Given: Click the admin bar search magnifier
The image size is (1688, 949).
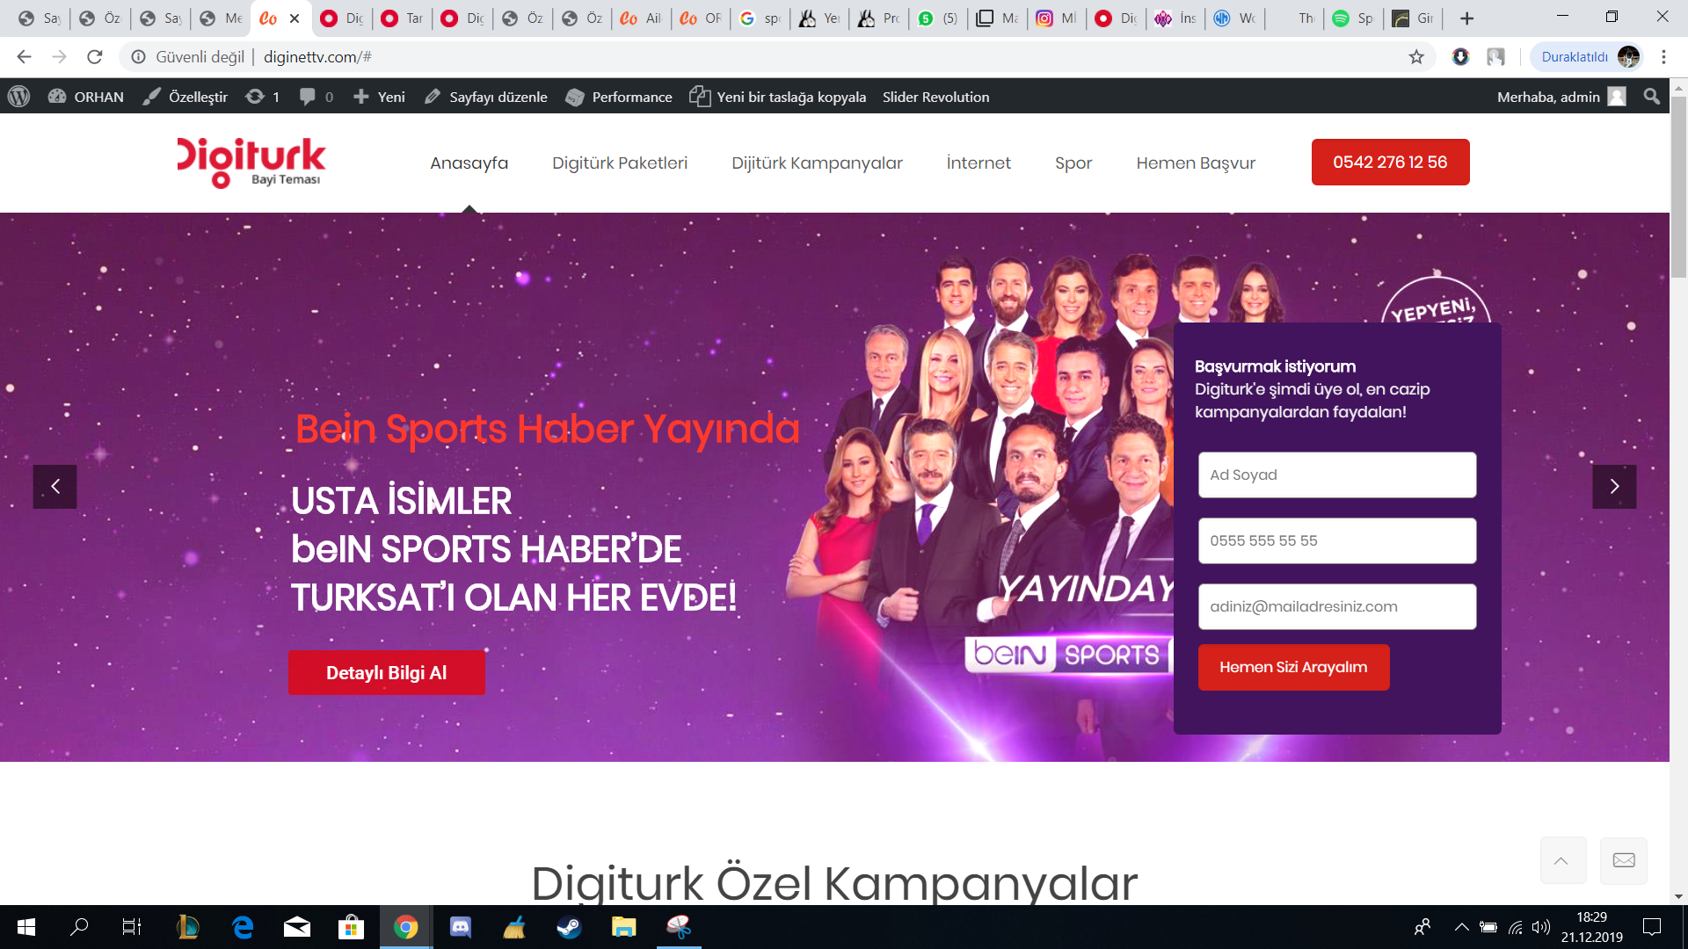Looking at the screenshot, I should point(1652,97).
